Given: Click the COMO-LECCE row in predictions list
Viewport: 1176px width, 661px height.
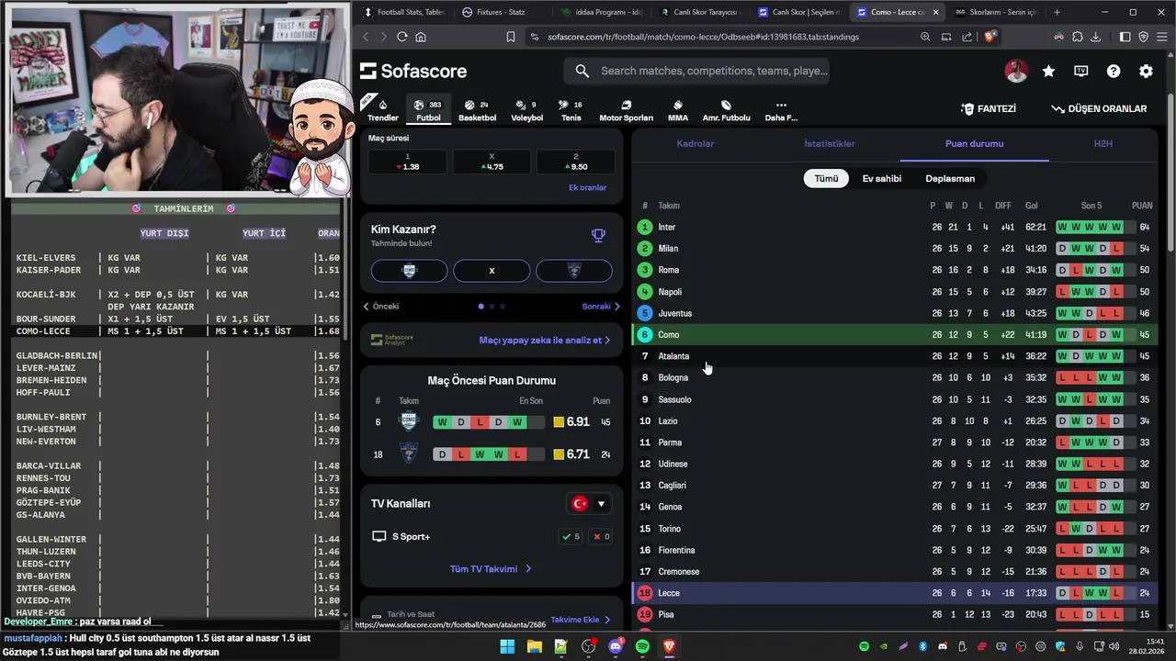Looking at the screenshot, I should coord(177,331).
